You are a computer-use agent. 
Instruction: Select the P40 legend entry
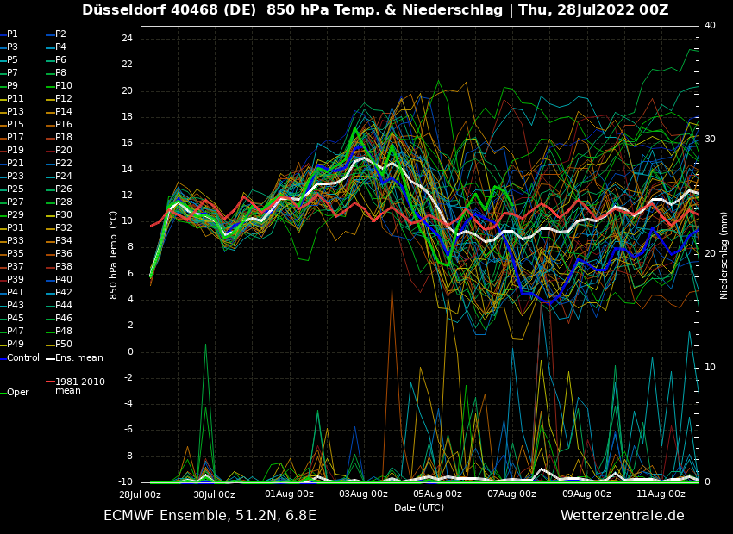click(64, 280)
